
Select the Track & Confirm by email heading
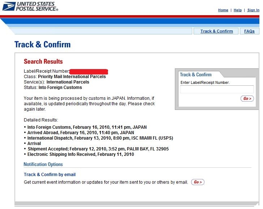[49, 175]
